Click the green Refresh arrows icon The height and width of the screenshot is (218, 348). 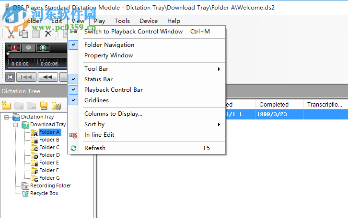tap(73, 148)
